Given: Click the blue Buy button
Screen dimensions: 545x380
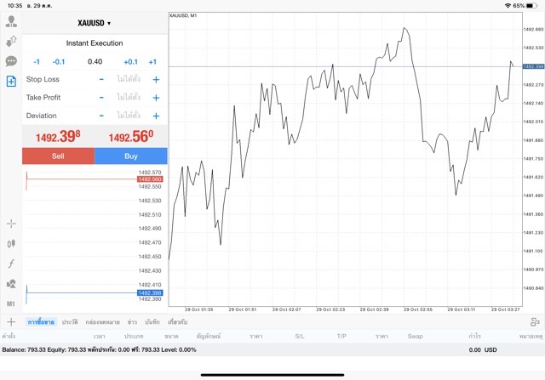Looking at the screenshot, I should pos(131,156).
